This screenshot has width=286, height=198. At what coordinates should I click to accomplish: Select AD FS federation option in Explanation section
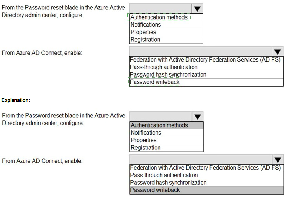(205, 168)
